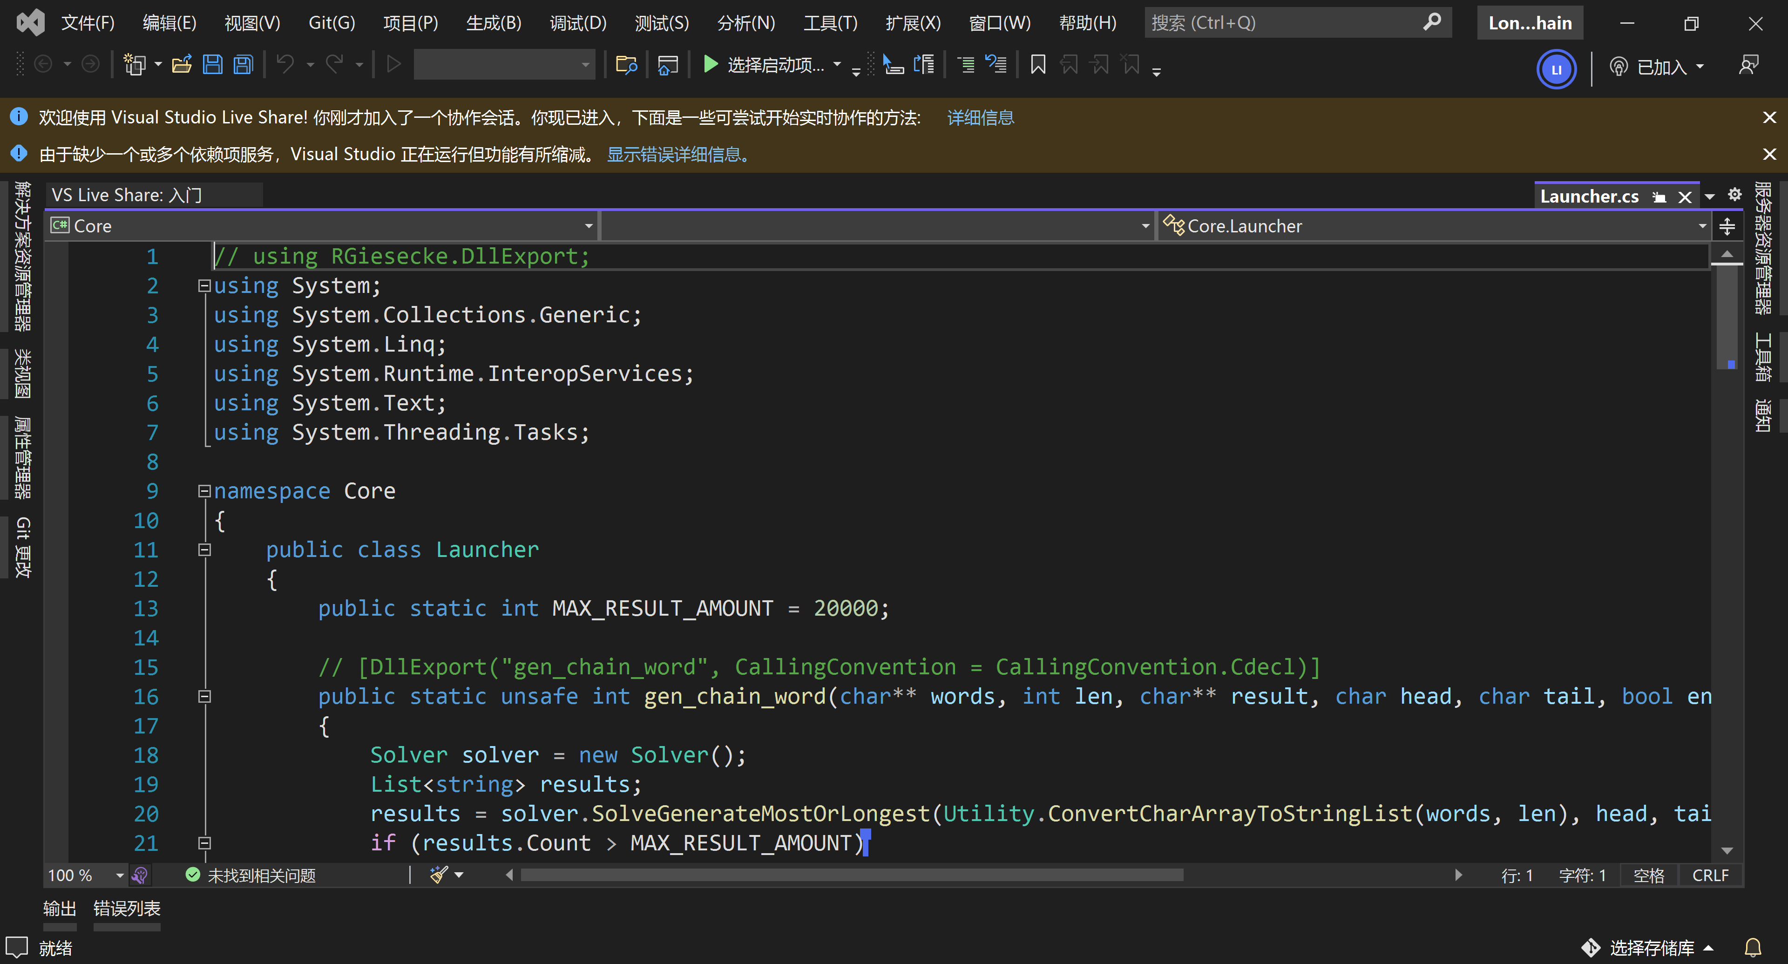
Task: Save the current file with the disk icon
Action: (x=212, y=65)
